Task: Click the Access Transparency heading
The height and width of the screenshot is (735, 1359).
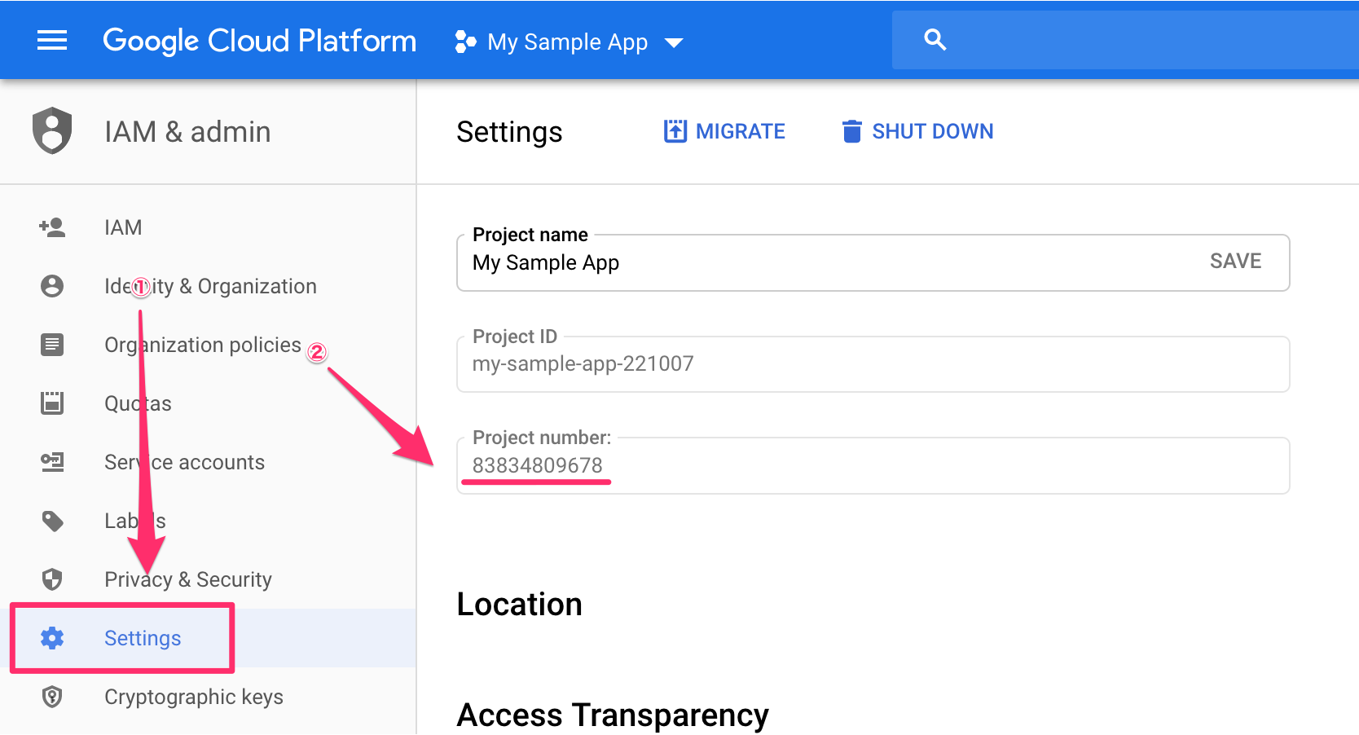Action: 613,715
